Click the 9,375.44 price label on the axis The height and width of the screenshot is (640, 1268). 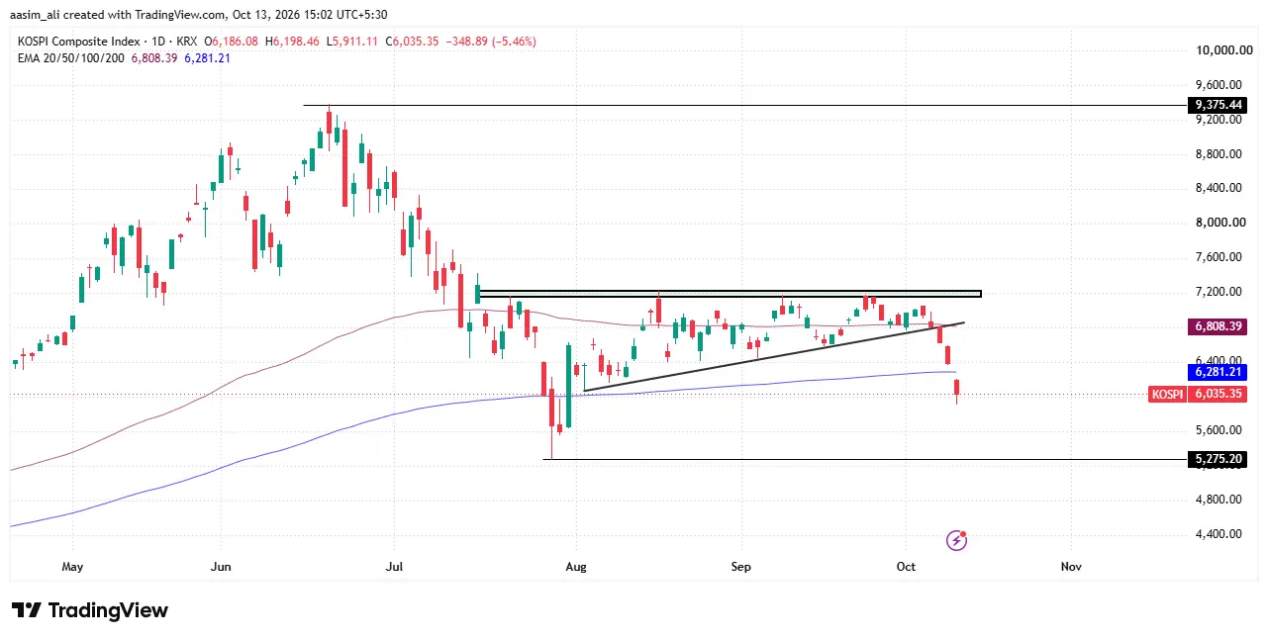[1216, 105]
